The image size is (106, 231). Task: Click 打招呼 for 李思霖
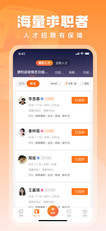80,100
